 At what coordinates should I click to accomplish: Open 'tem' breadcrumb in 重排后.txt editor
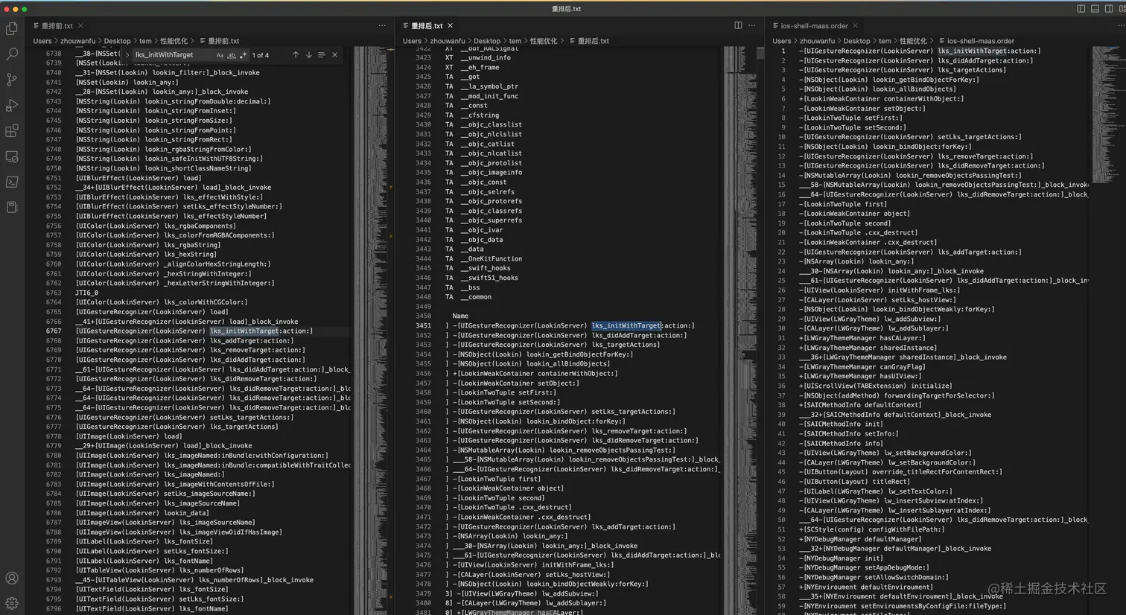point(515,41)
